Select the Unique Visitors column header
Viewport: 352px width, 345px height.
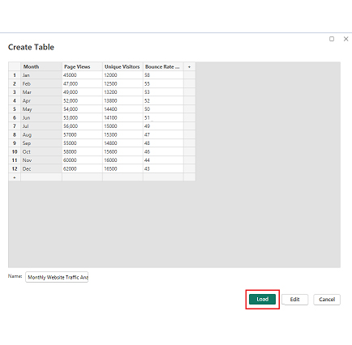click(x=122, y=66)
